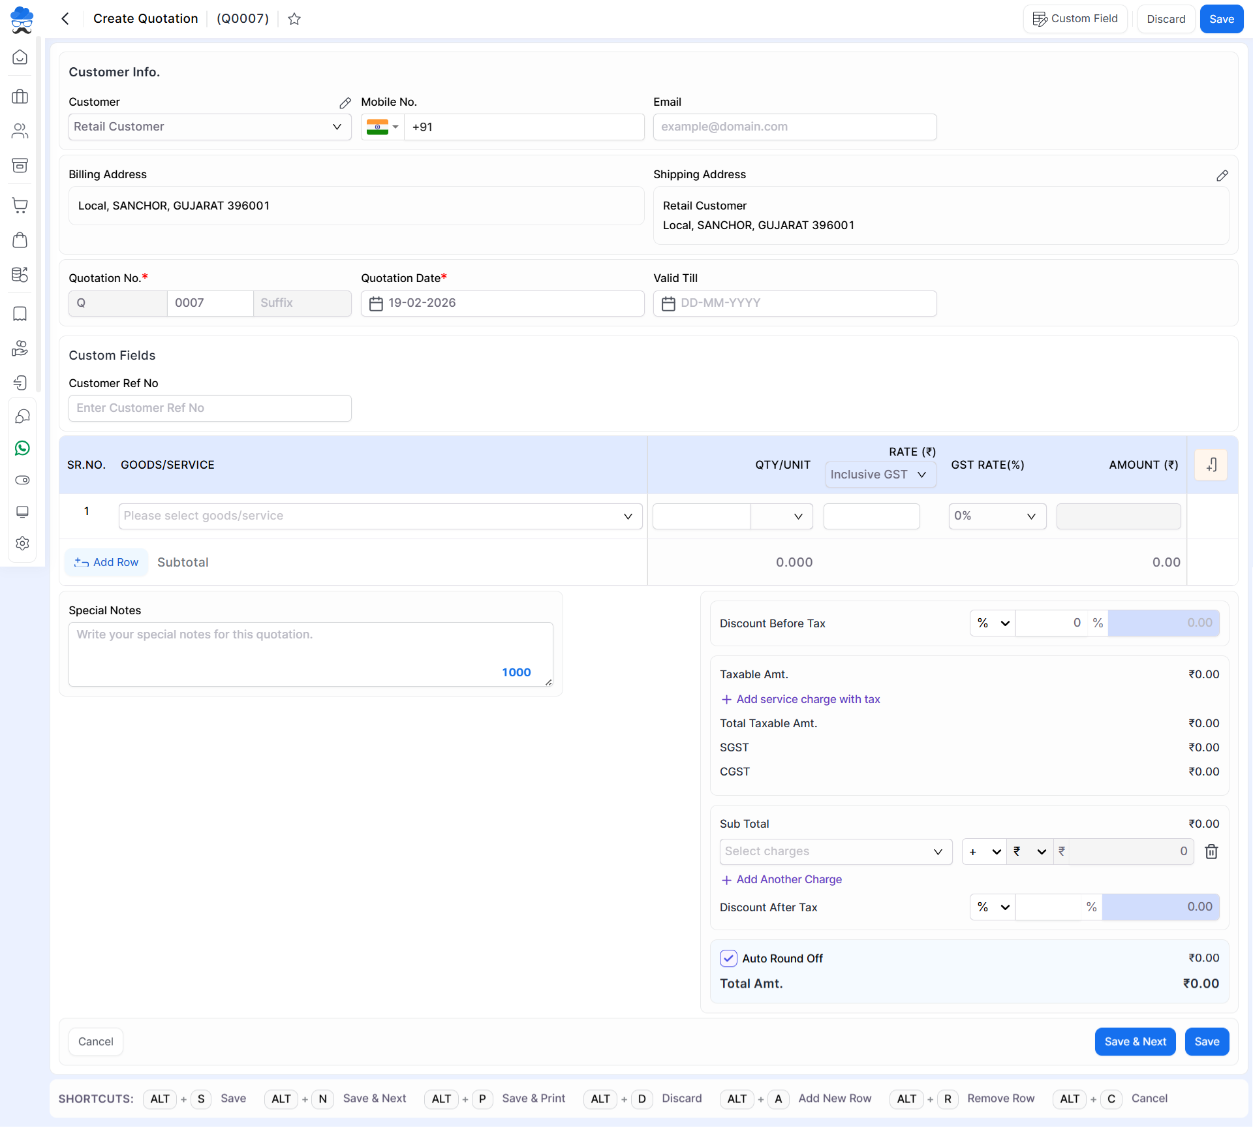Open Select charges dropdown

[835, 851]
